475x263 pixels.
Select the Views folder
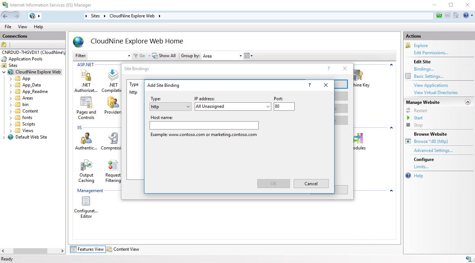point(28,131)
